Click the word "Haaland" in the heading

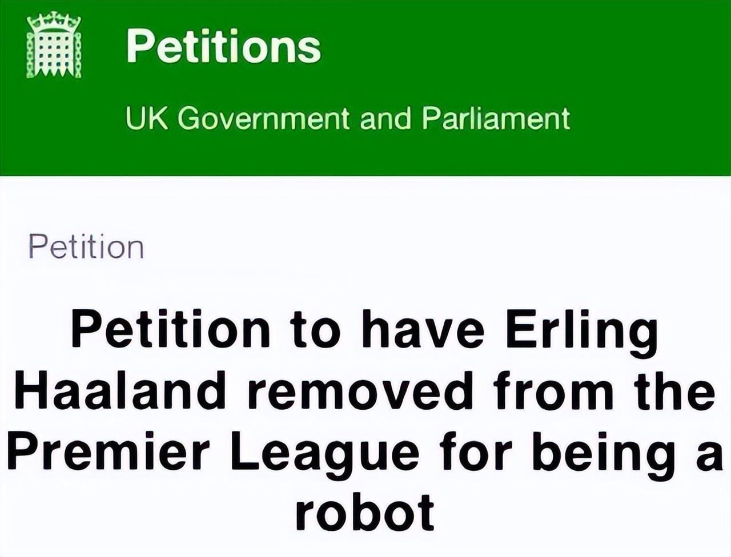pyautogui.click(x=121, y=391)
